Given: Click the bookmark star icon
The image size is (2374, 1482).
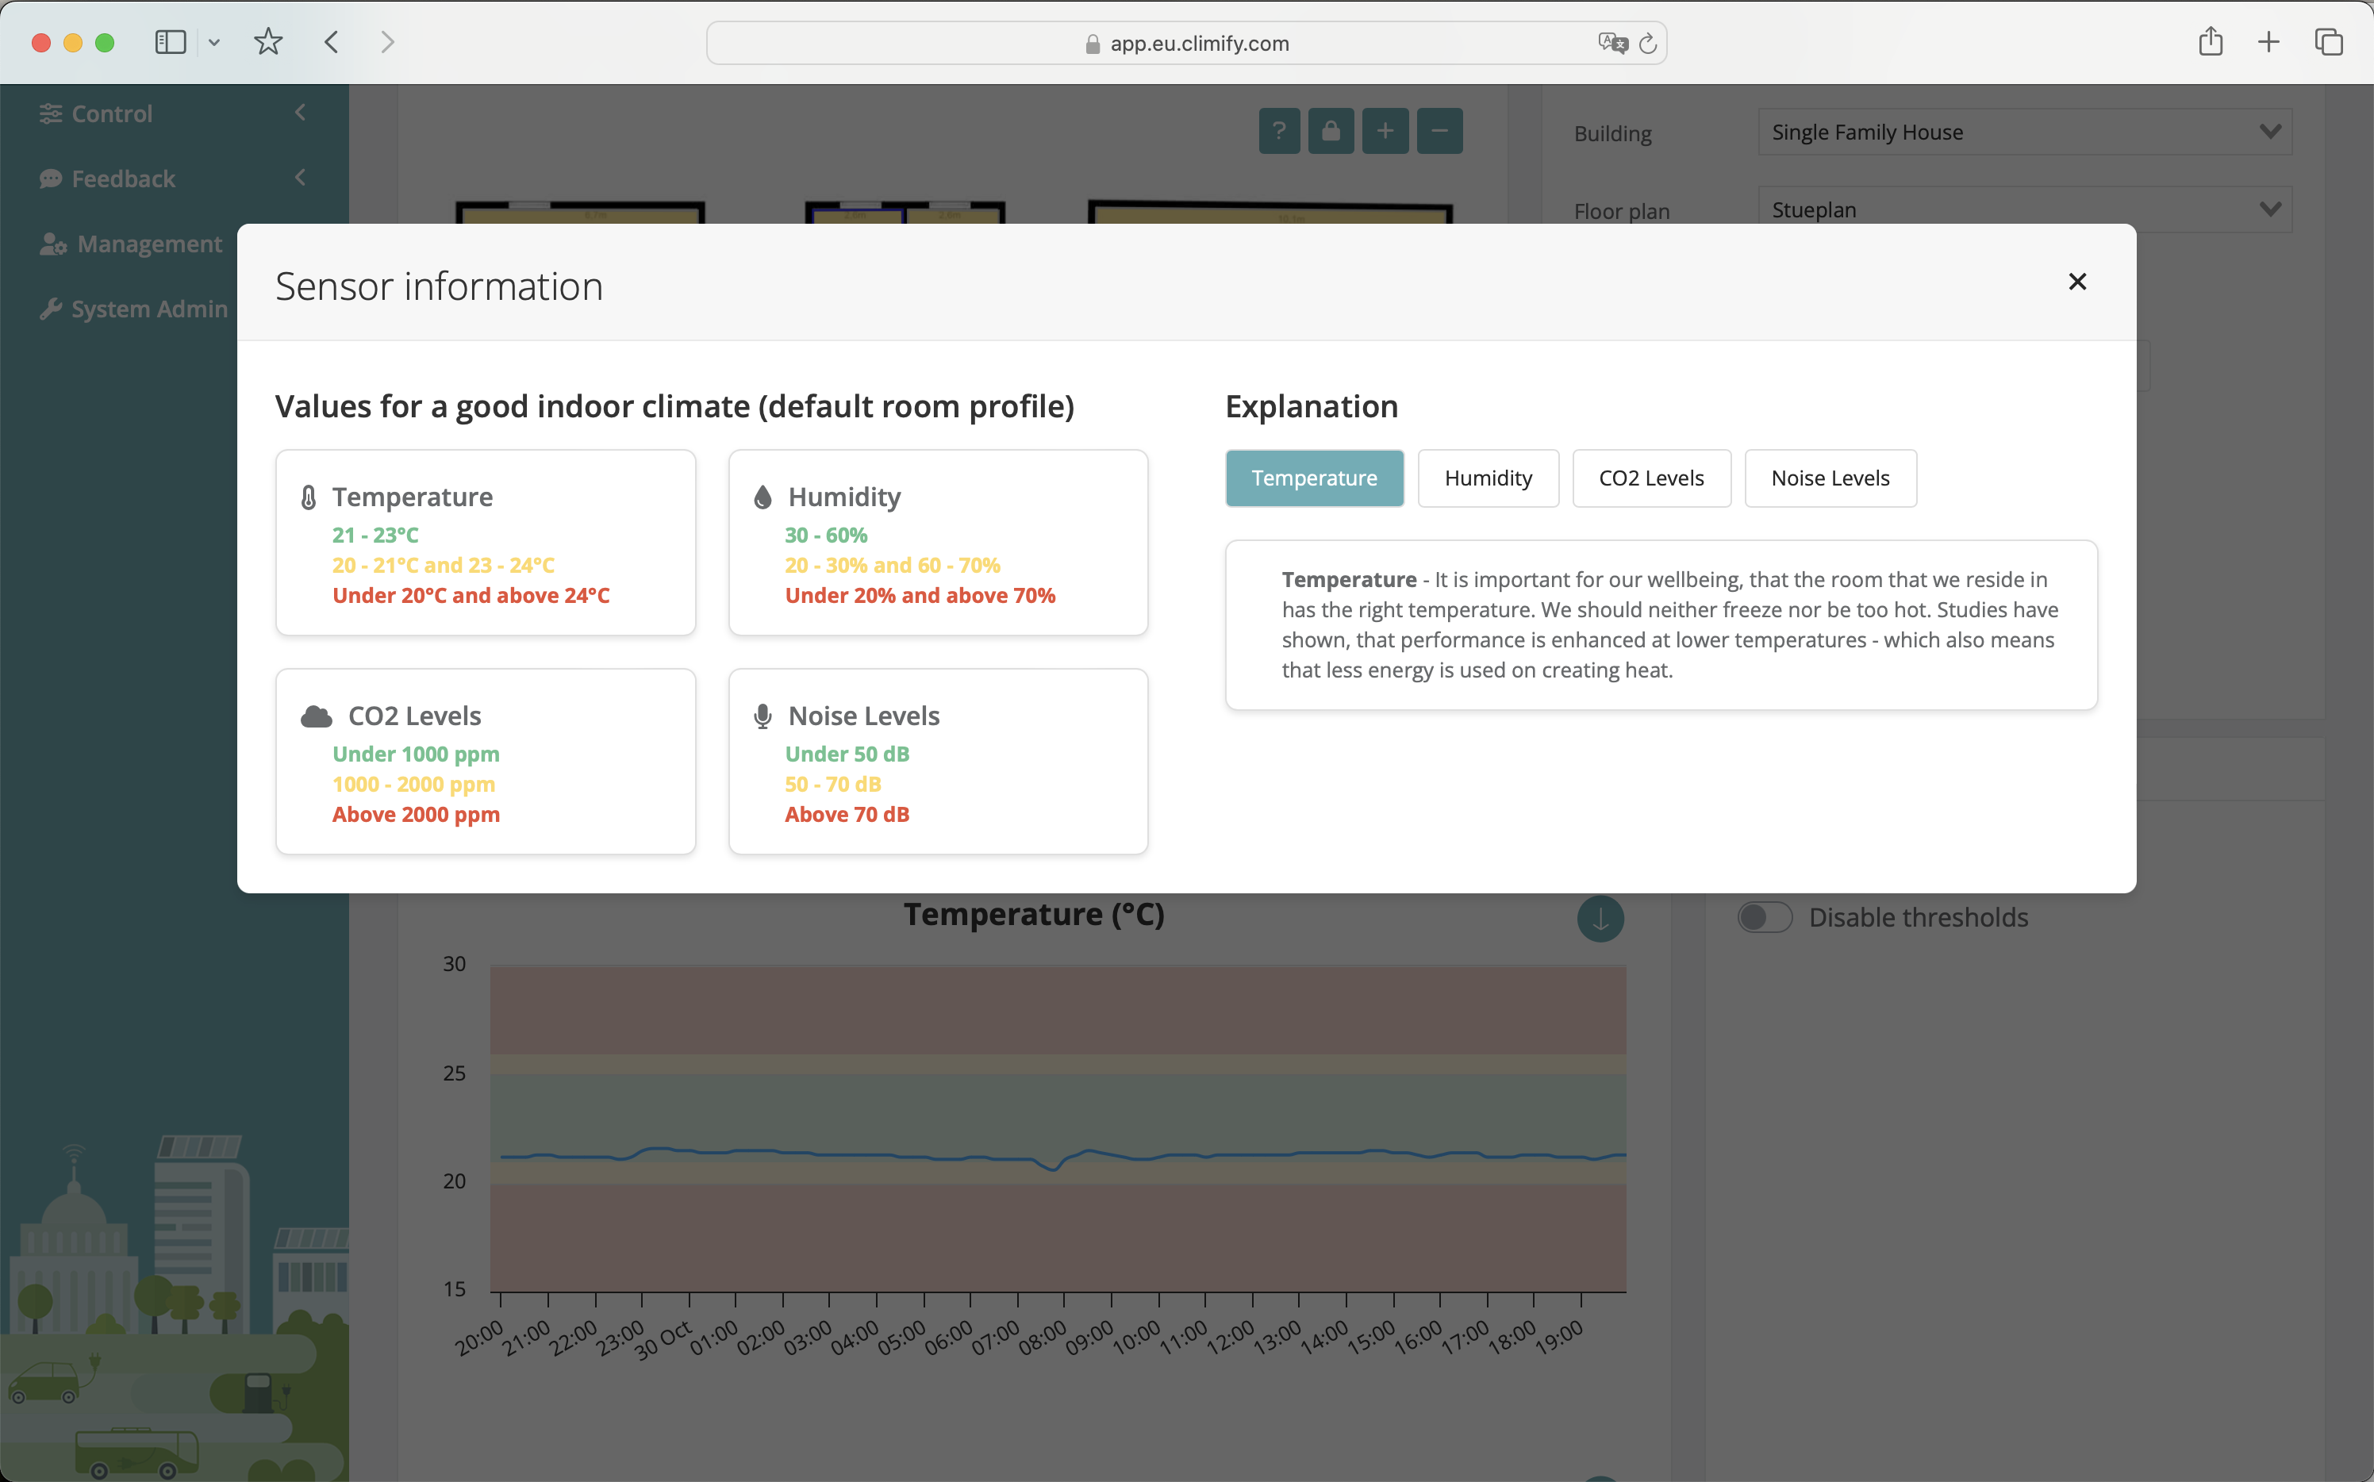Looking at the screenshot, I should 267,42.
